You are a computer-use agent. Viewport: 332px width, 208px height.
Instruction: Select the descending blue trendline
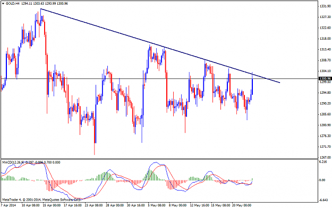click(160, 46)
